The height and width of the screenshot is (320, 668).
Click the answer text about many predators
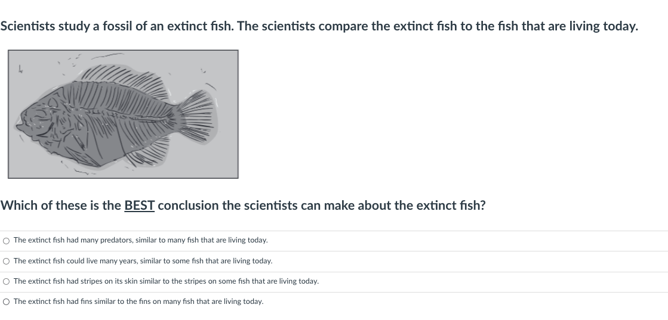point(141,240)
